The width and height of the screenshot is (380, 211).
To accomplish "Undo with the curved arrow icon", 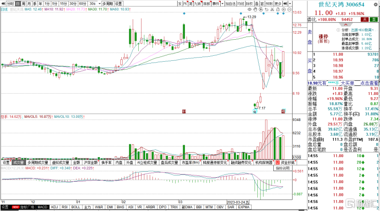I will coord(266,10).
